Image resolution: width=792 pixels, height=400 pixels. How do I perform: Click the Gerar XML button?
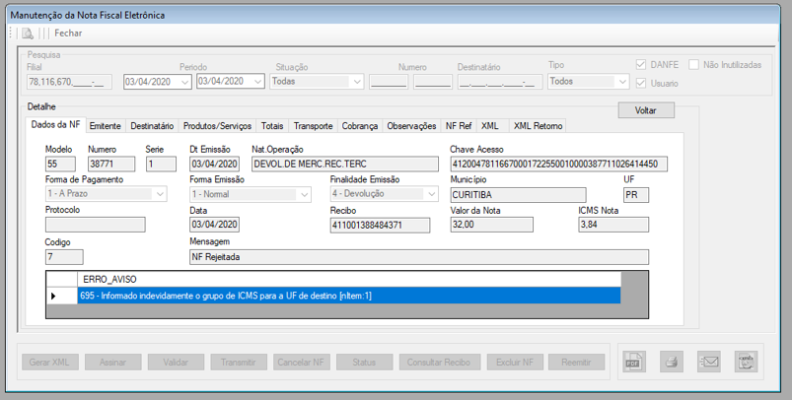tap(49, 363)
